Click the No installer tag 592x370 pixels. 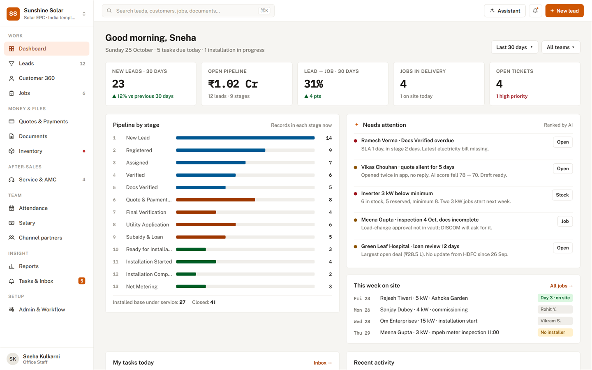point(555,332)
